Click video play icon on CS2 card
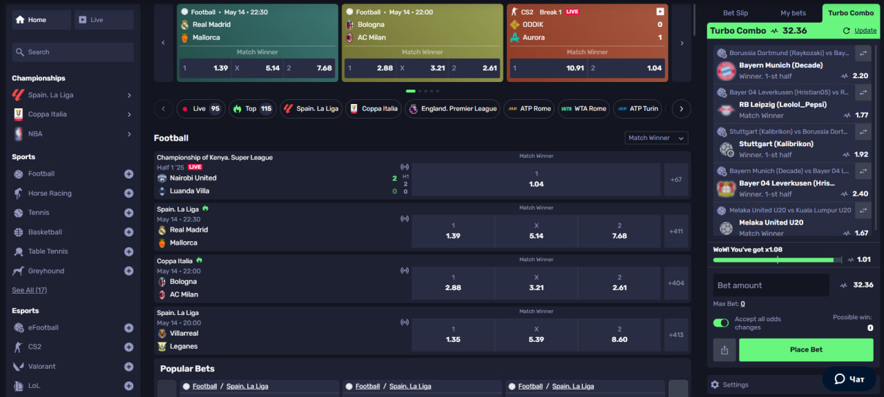 point(660,12)
